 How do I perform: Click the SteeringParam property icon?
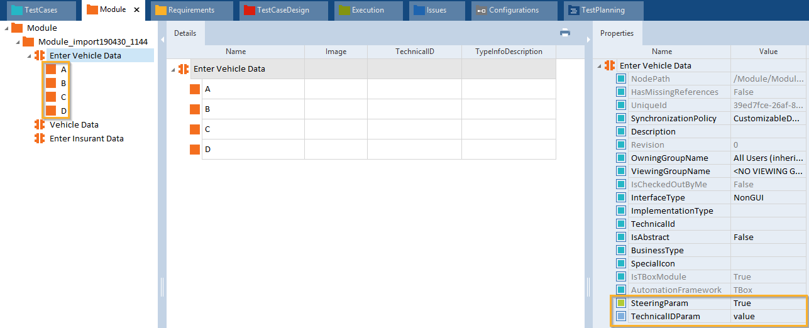tap(621, 303)
